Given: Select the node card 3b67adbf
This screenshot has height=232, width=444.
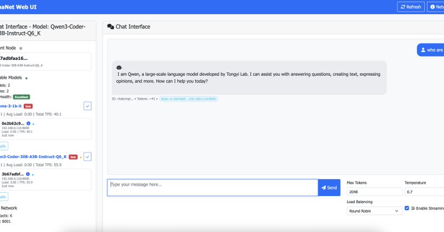Looking at the screenshot, I should click(x=46, y=179).
